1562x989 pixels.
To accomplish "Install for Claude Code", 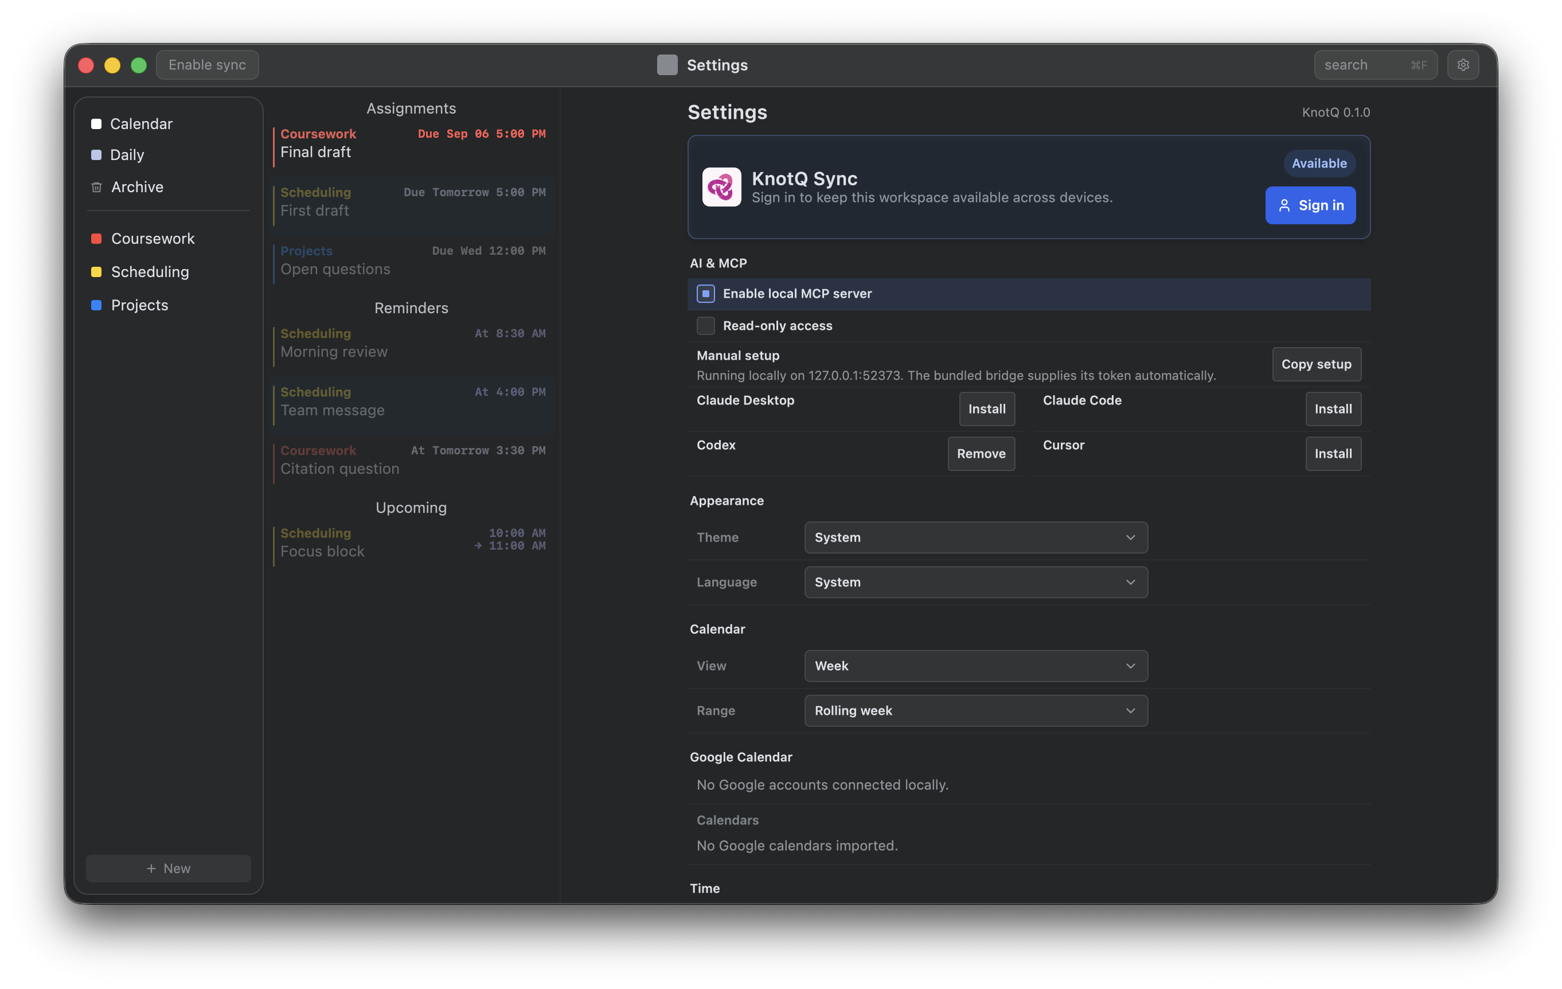I will (1333, 409).
